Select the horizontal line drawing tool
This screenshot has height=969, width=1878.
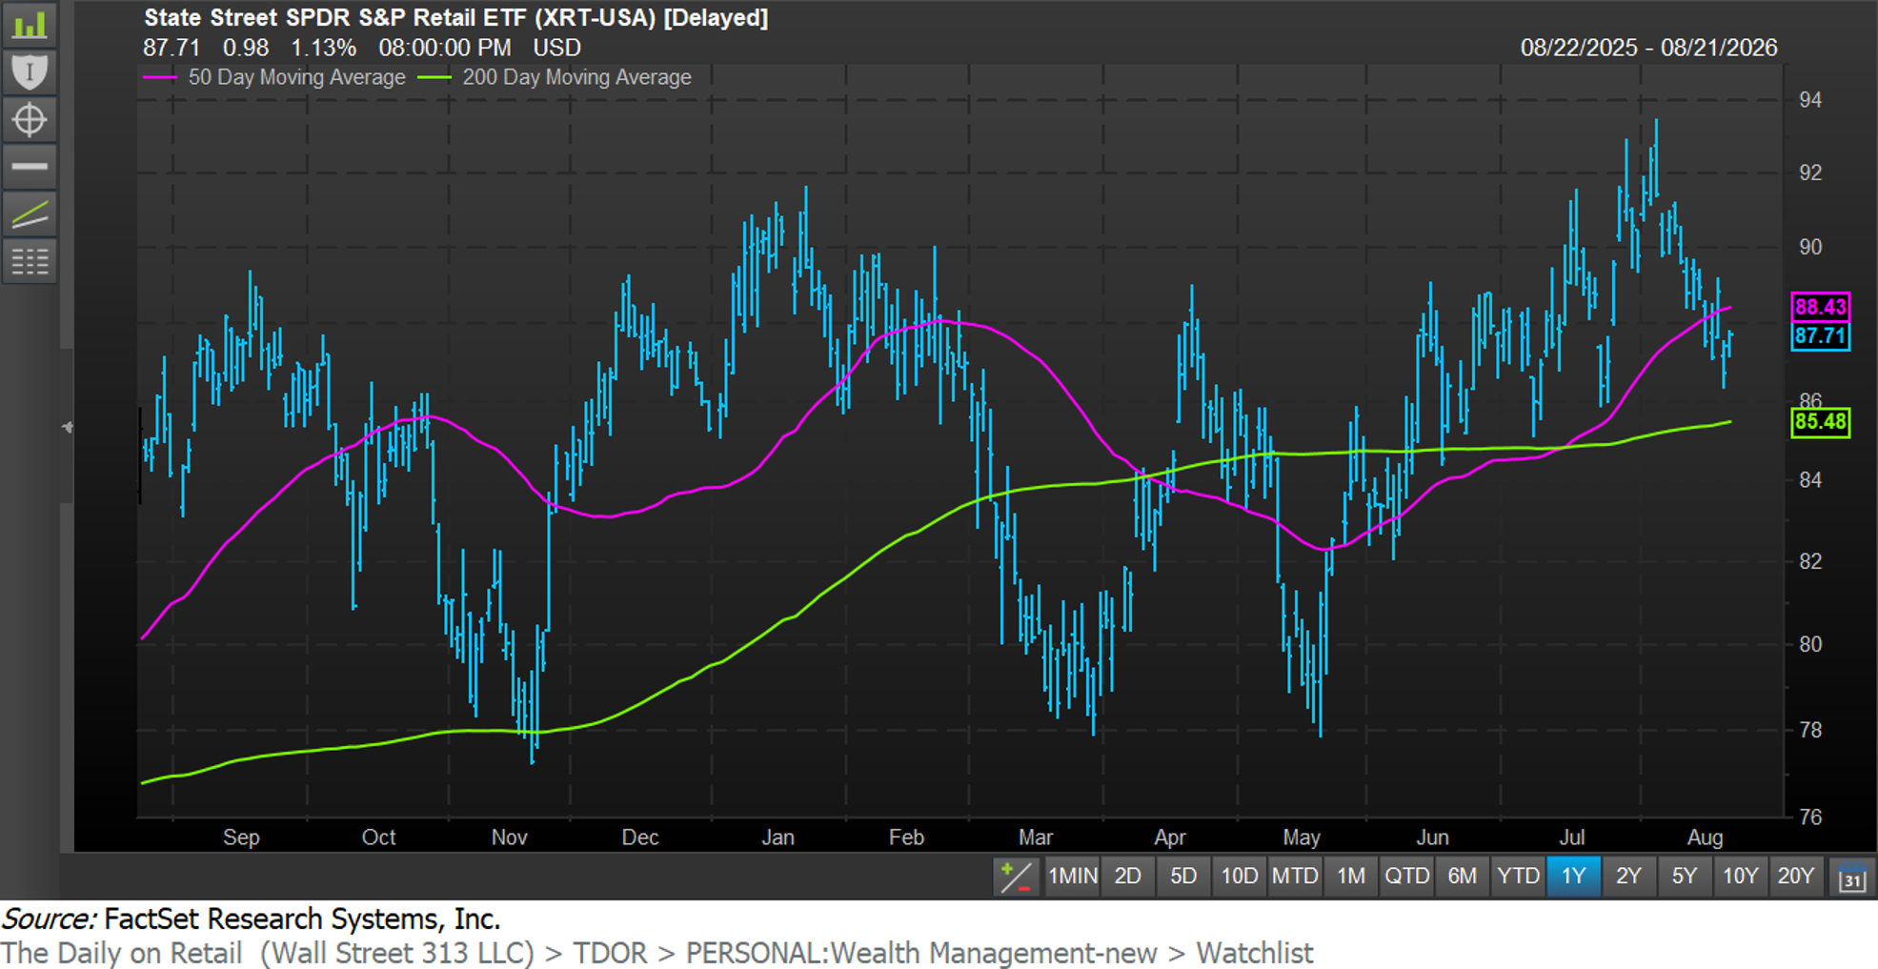30,166
